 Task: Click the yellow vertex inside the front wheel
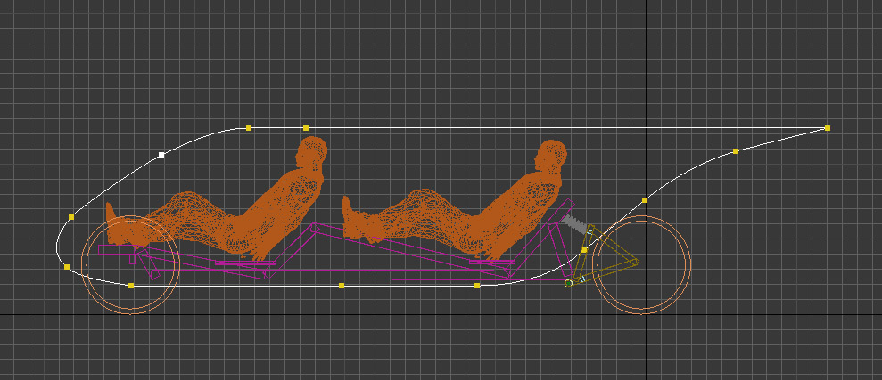click(131, 286)
